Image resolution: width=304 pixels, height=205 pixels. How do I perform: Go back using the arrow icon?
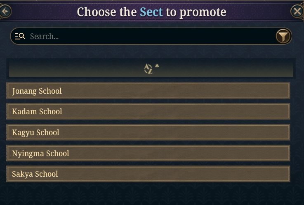coord(5,12)
